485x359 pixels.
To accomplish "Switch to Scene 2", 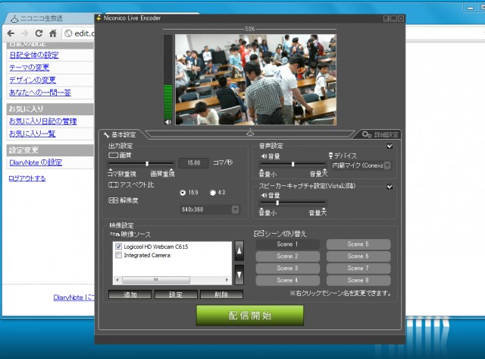I will pyautogui.click(x=288, y=257).
